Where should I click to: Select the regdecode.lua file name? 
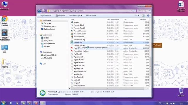(79, 66)
